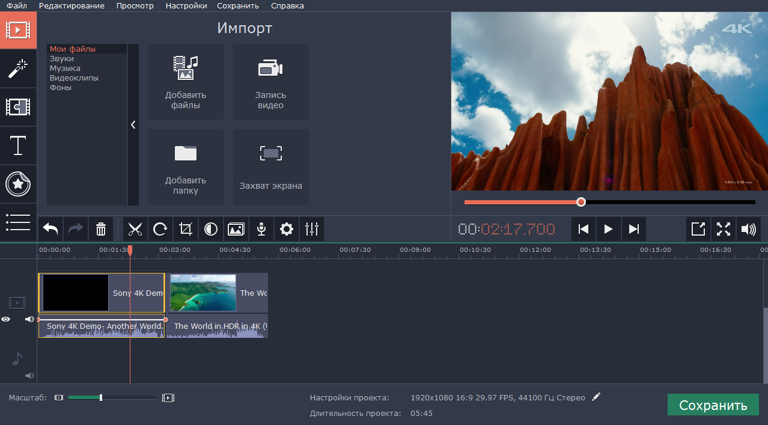Mute the video track audio speaker
Image resolution: width=768 pixels, height=425 pixels.
[29, 319]
